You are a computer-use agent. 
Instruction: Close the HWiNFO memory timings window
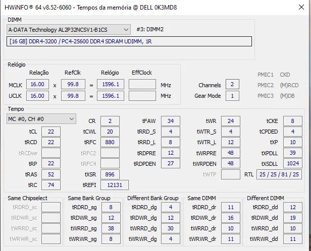pyautogui.click(x=301, y=8)
